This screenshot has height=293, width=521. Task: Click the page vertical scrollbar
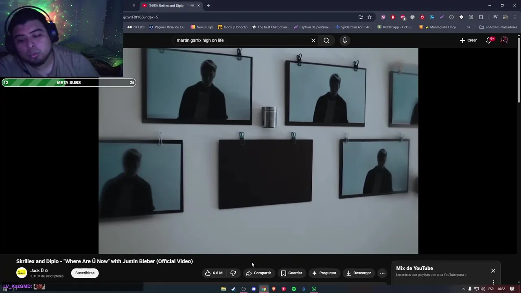tap(519, 69)
